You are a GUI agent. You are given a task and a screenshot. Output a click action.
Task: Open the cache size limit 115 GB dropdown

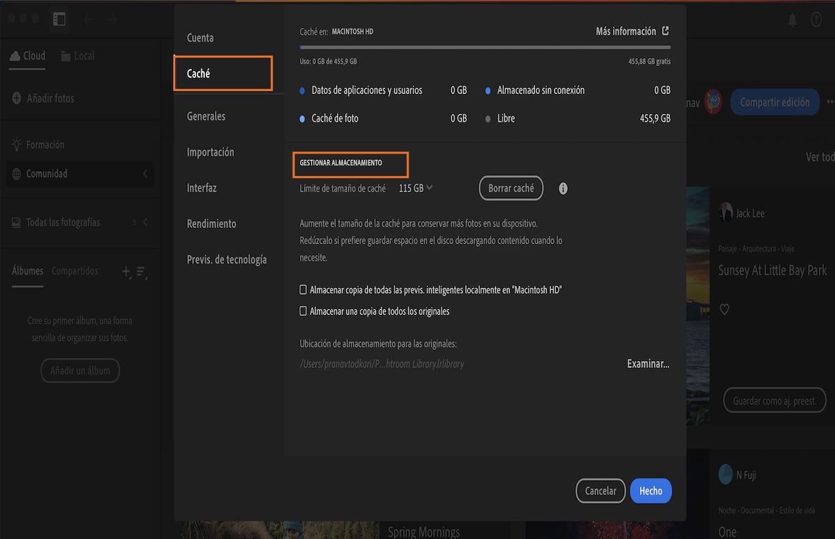point(415,188)
